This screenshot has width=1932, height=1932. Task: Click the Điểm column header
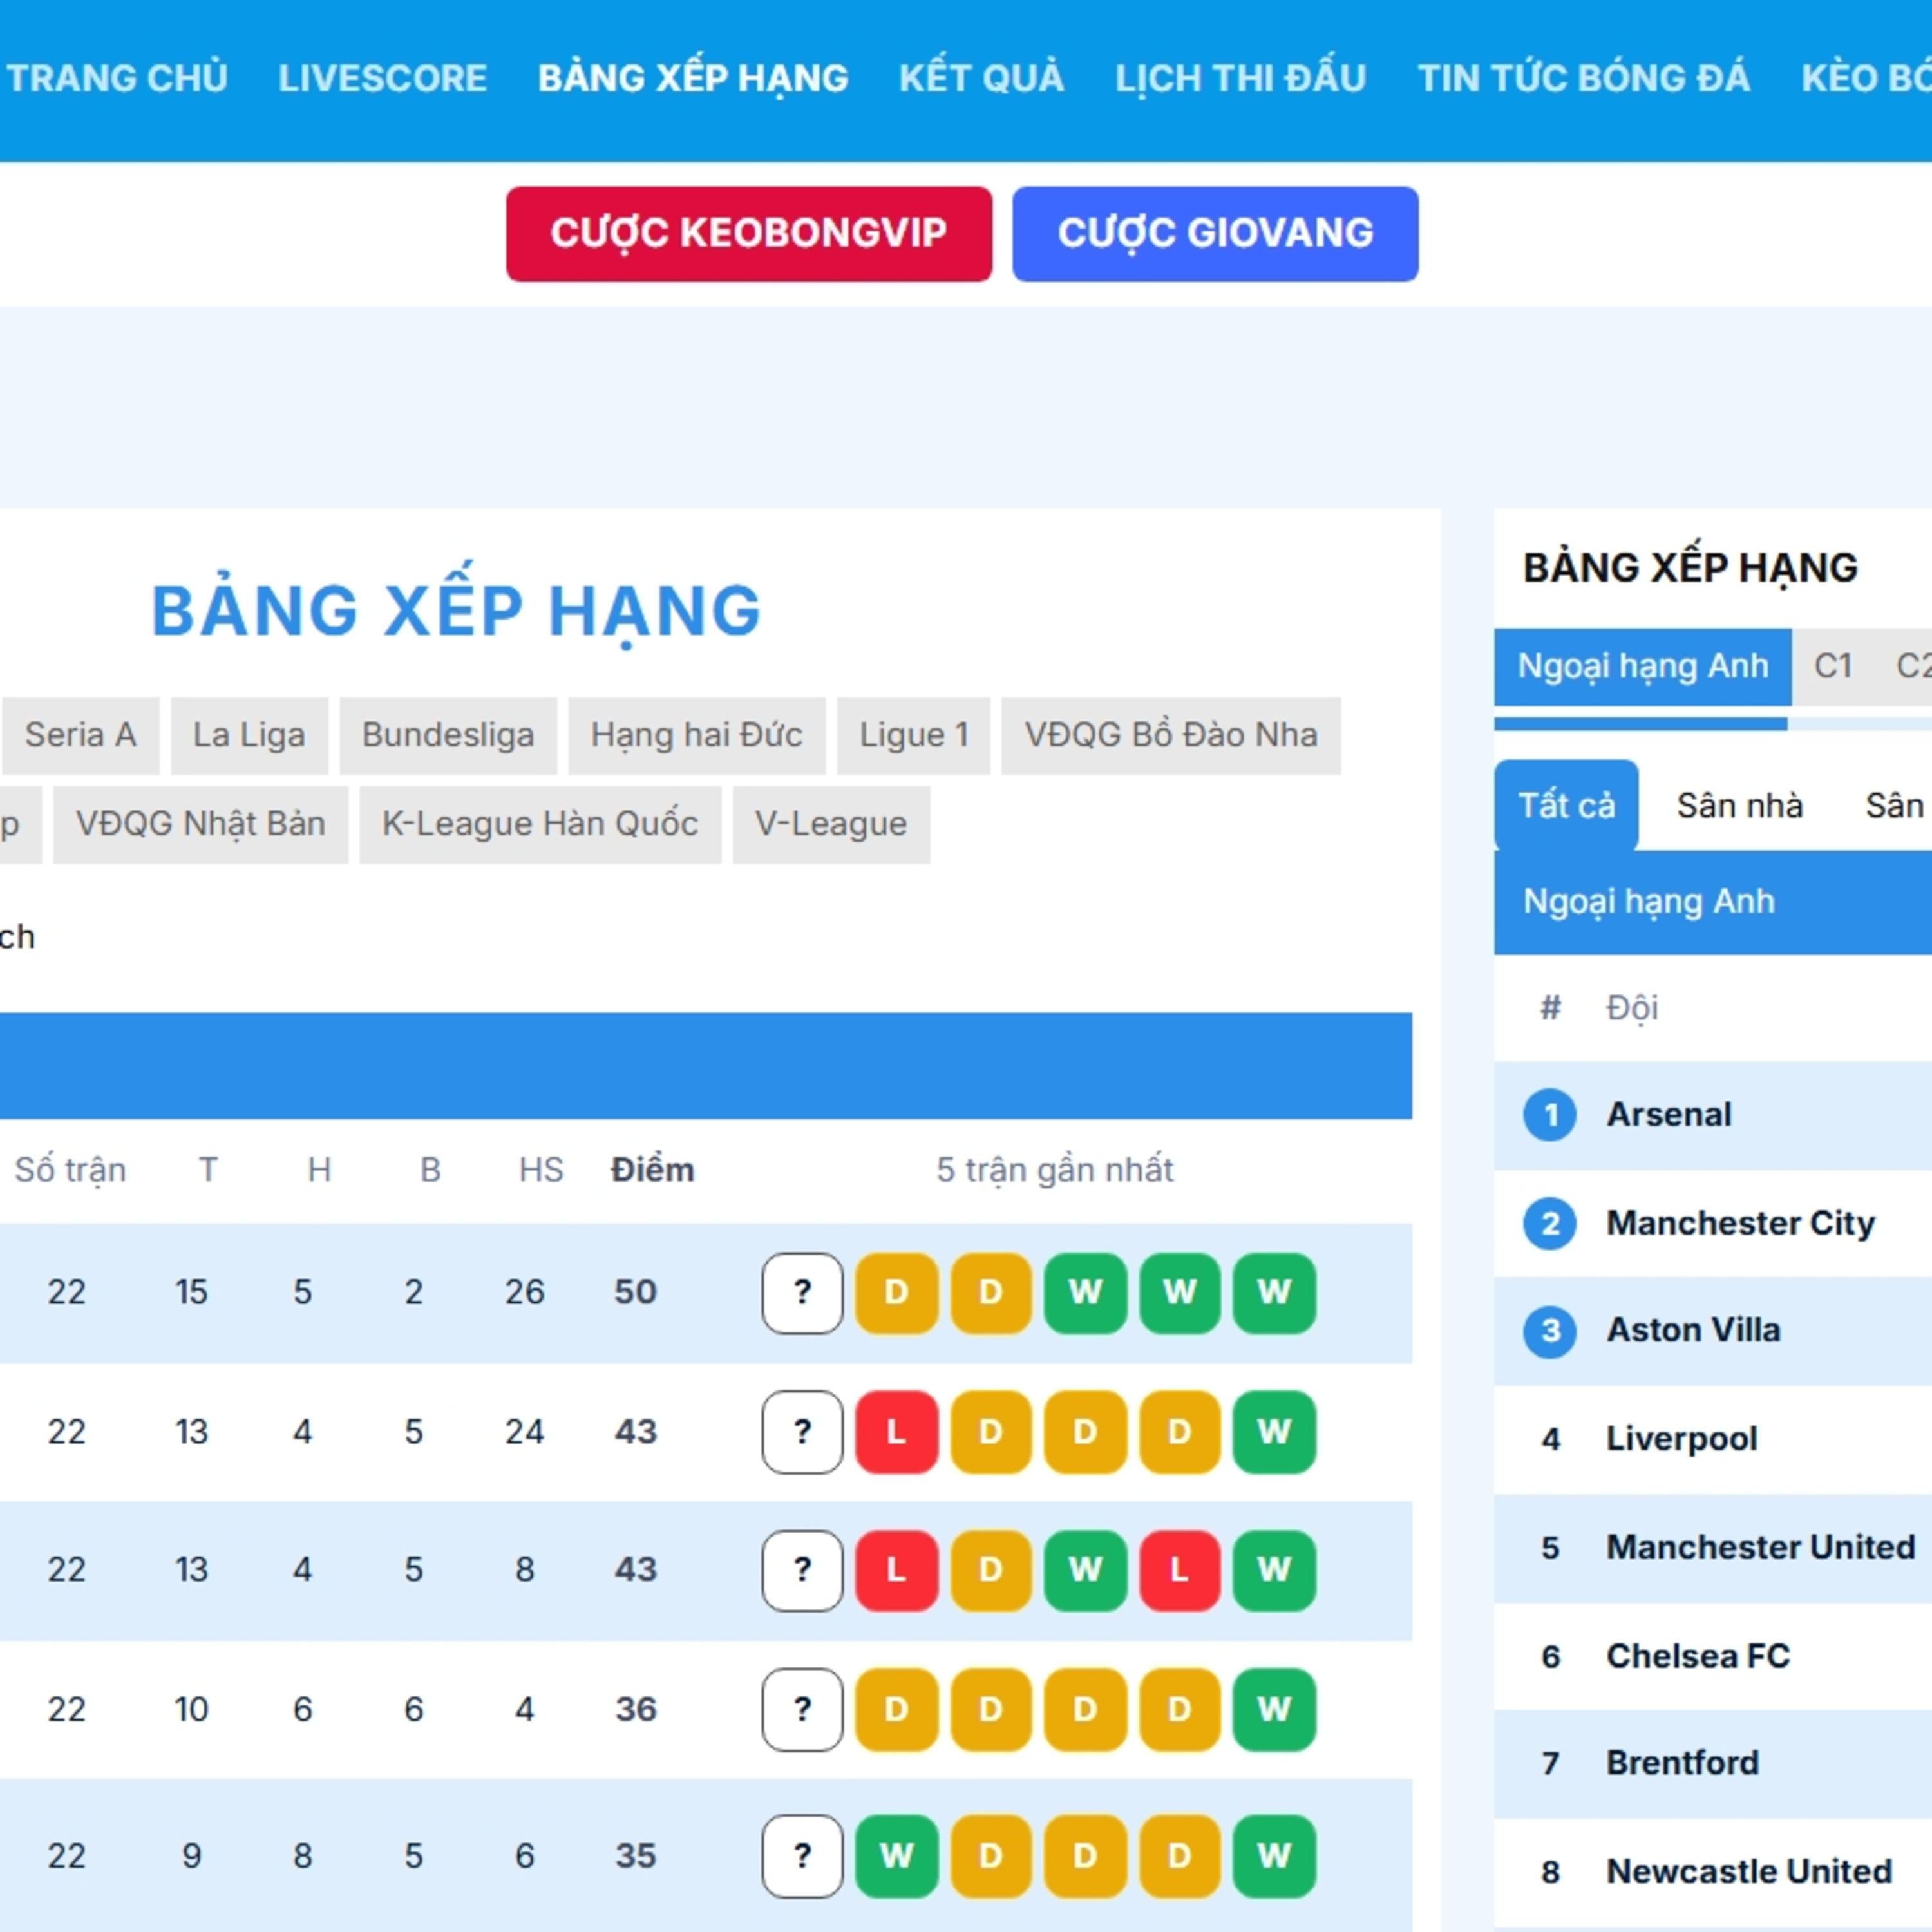coord(653,1169)
